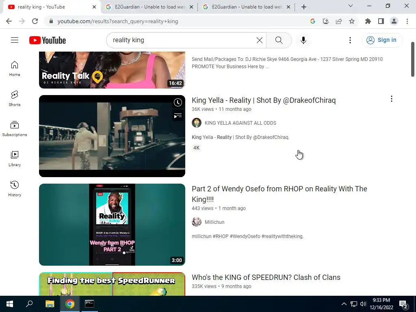This screenshot has height=312, width=416.
Task: Show hidden system tray icons
Action: point(344,304)
